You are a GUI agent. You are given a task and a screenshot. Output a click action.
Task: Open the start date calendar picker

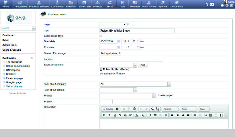(x=119, y=41)
